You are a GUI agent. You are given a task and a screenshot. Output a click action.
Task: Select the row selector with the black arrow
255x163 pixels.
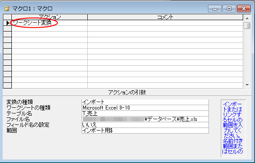(7, 23)
